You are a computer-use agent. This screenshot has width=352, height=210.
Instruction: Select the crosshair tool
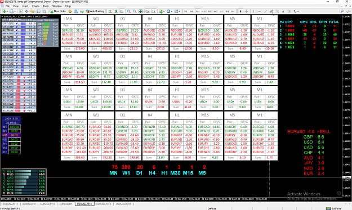pyautogui.click(x=247, y=11)
